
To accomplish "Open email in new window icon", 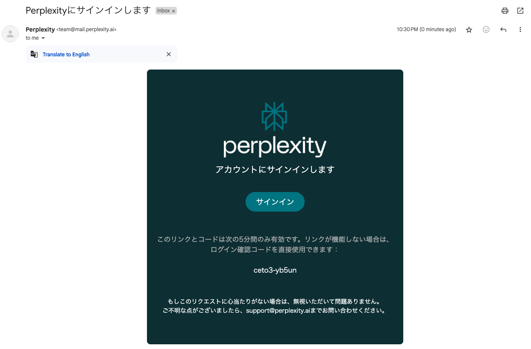I will point(520,11).
